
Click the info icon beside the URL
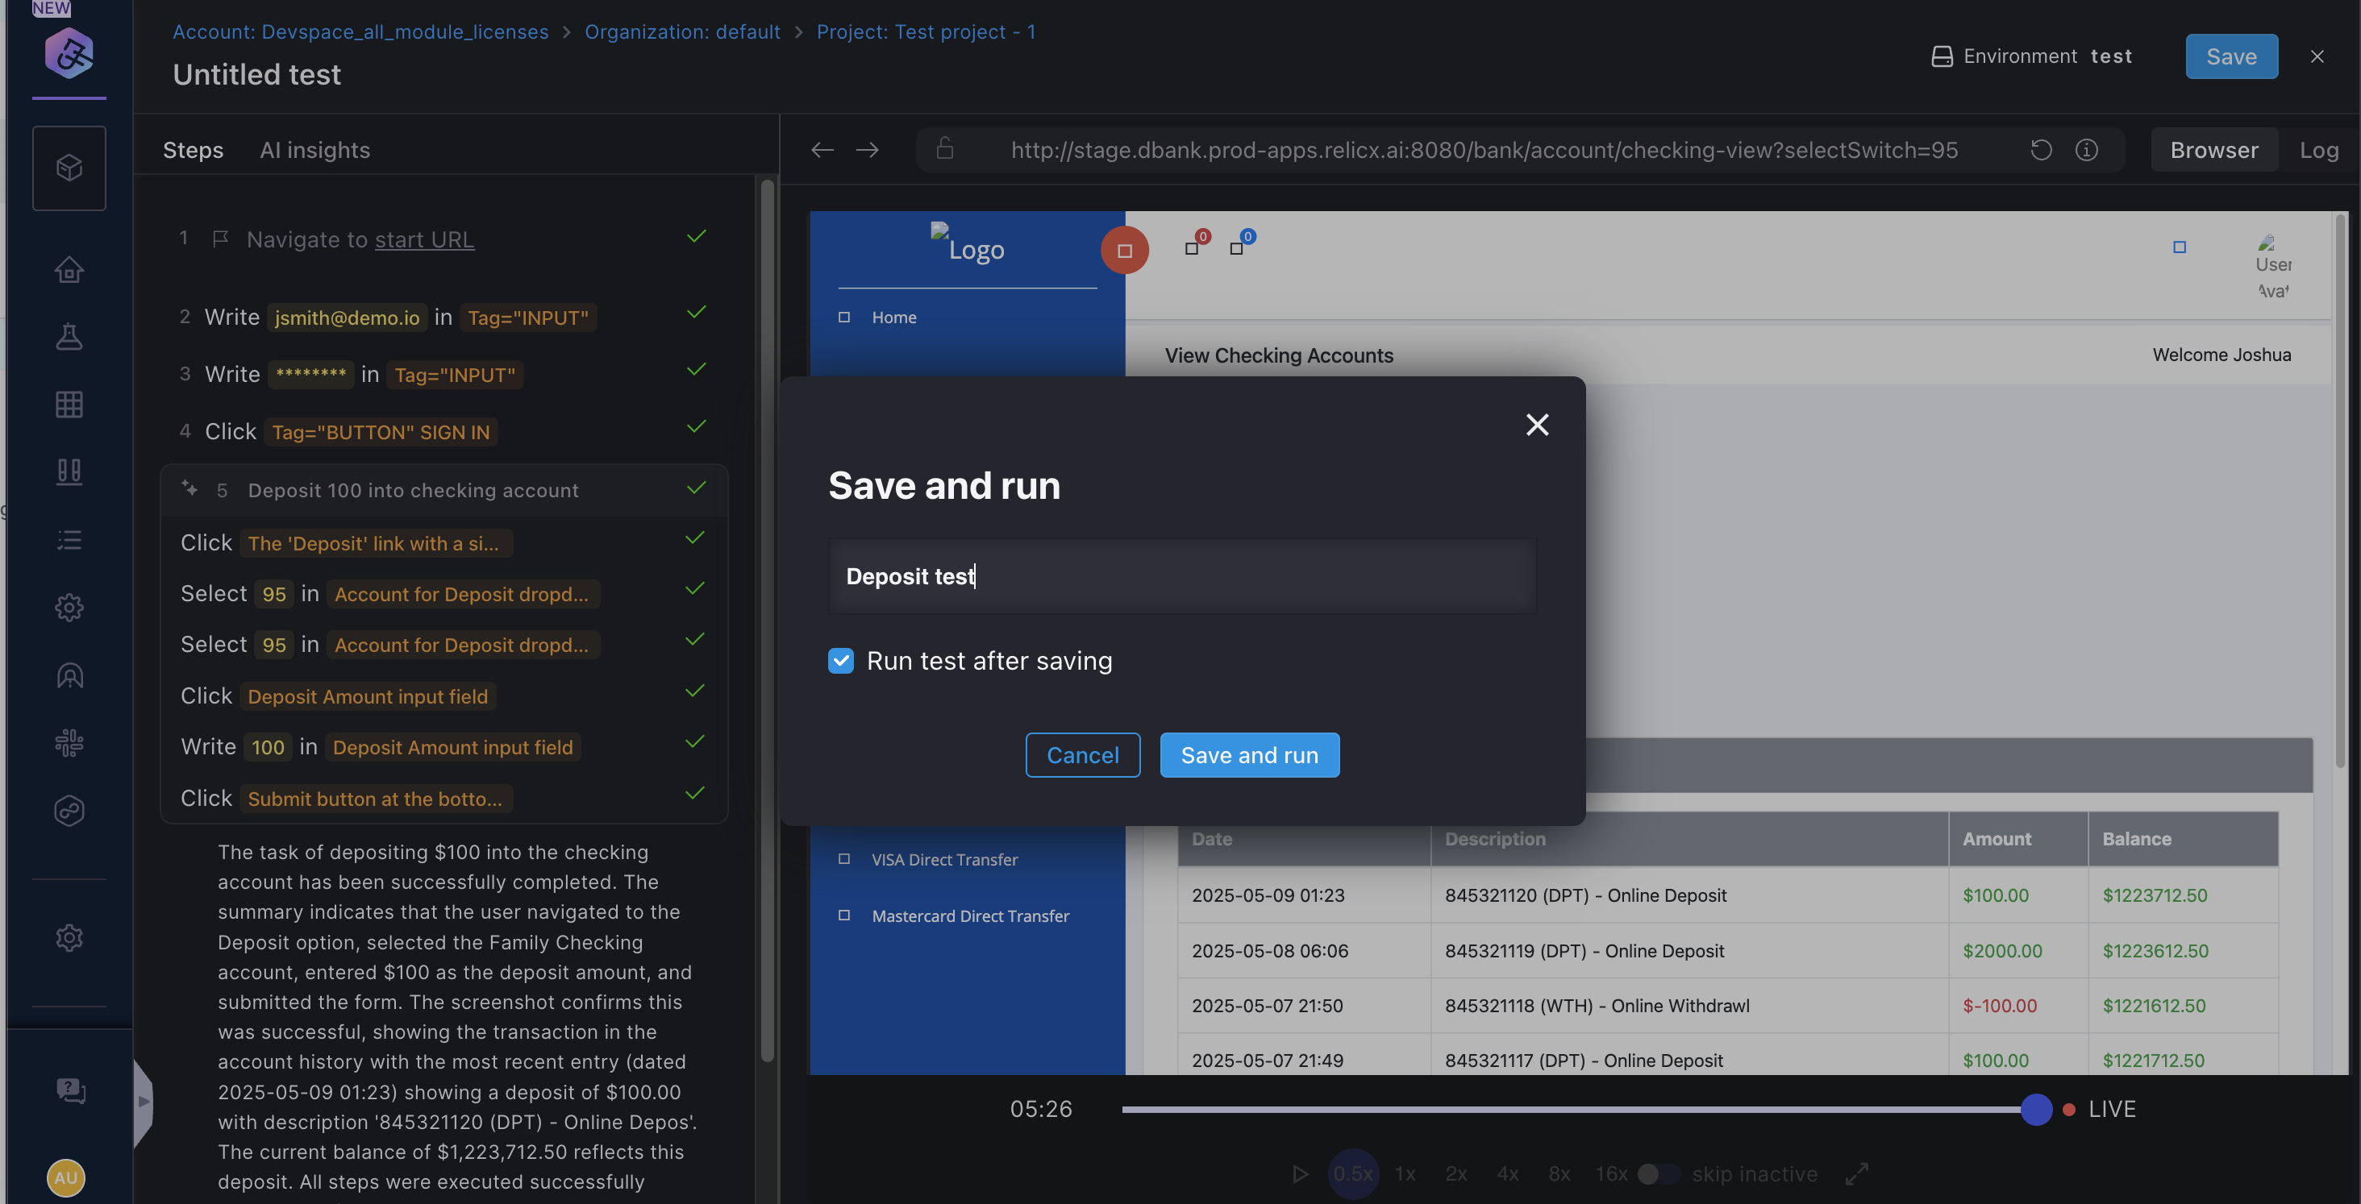(2087, 149)
